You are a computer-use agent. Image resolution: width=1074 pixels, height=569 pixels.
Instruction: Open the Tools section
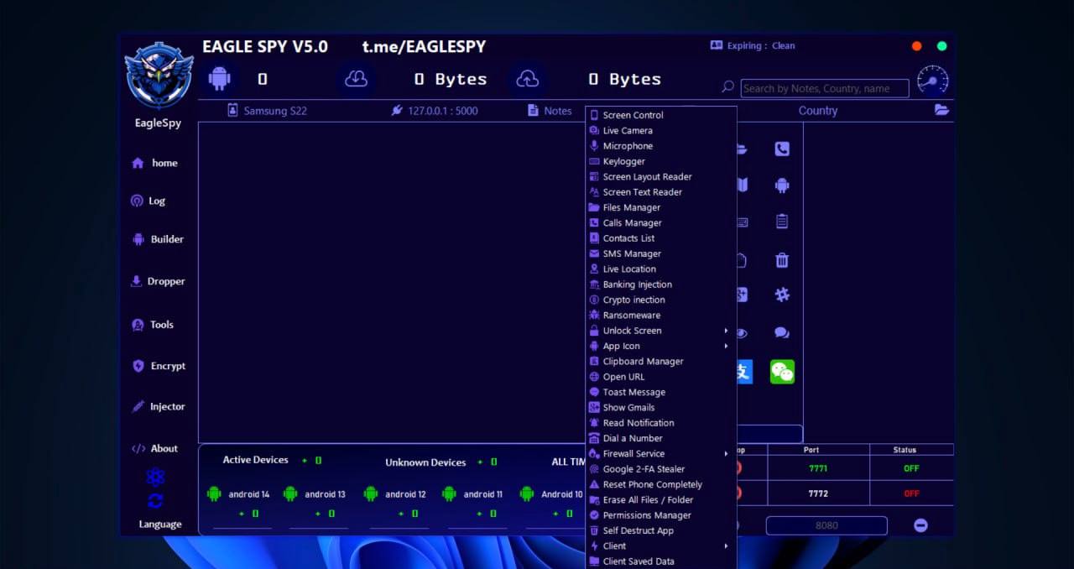point(152,325)
